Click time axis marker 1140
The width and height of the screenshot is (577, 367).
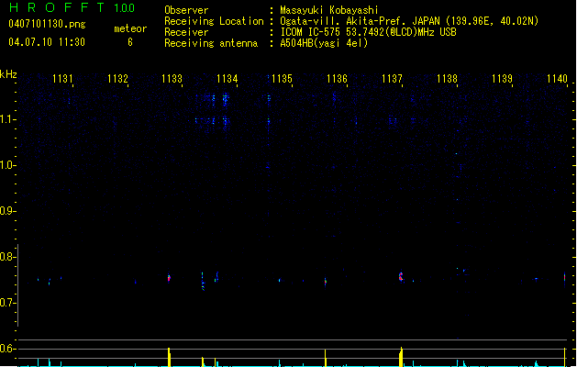pyautogui.click(x=557, y=79)
